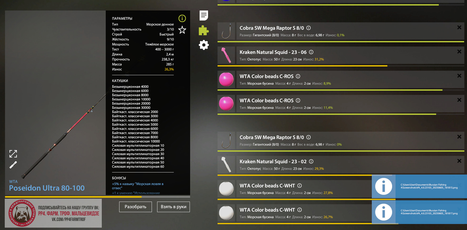This screenshot has width=467, height=230.
Task: Open the notes document icon
Action: point(204,16)
